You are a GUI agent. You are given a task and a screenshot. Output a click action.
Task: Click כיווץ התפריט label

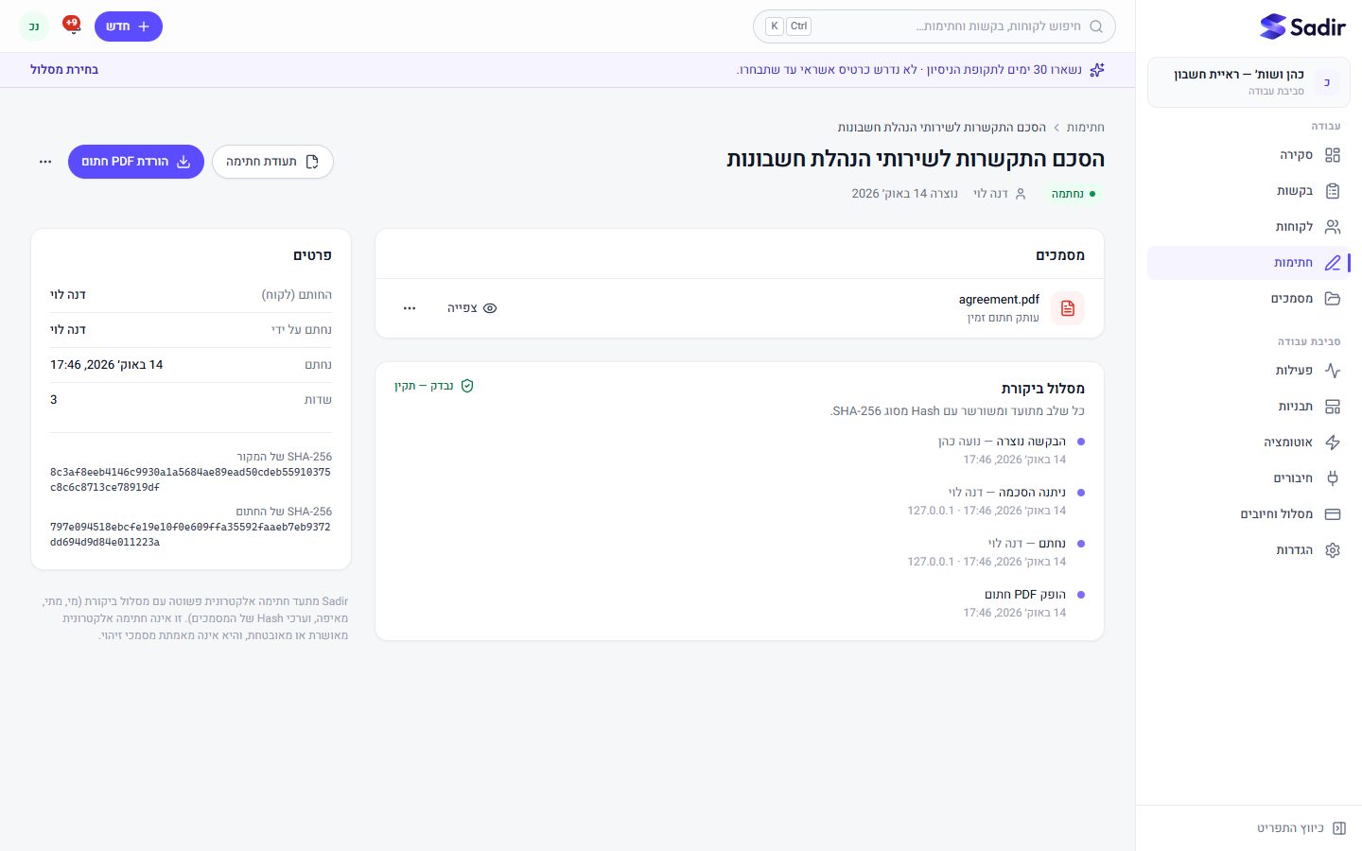coord(1290,828)
